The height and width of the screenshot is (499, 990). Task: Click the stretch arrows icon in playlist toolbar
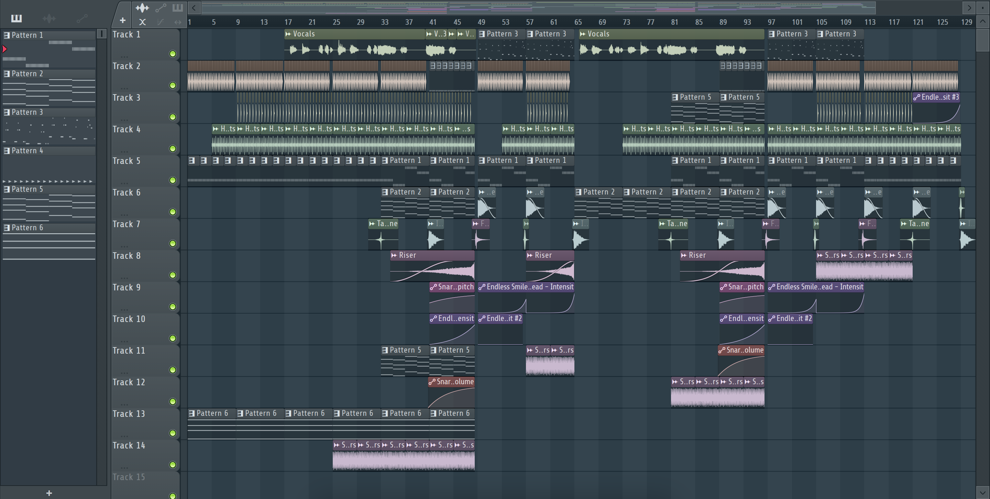pos(178,22)
